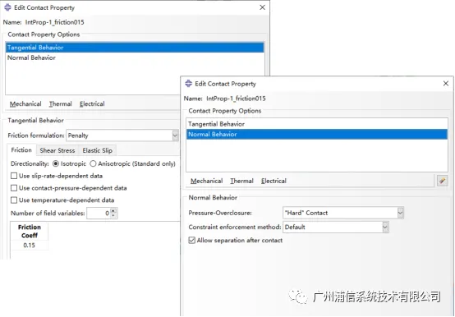Open Electrical menu in front dialog

[x=273, y=181]
